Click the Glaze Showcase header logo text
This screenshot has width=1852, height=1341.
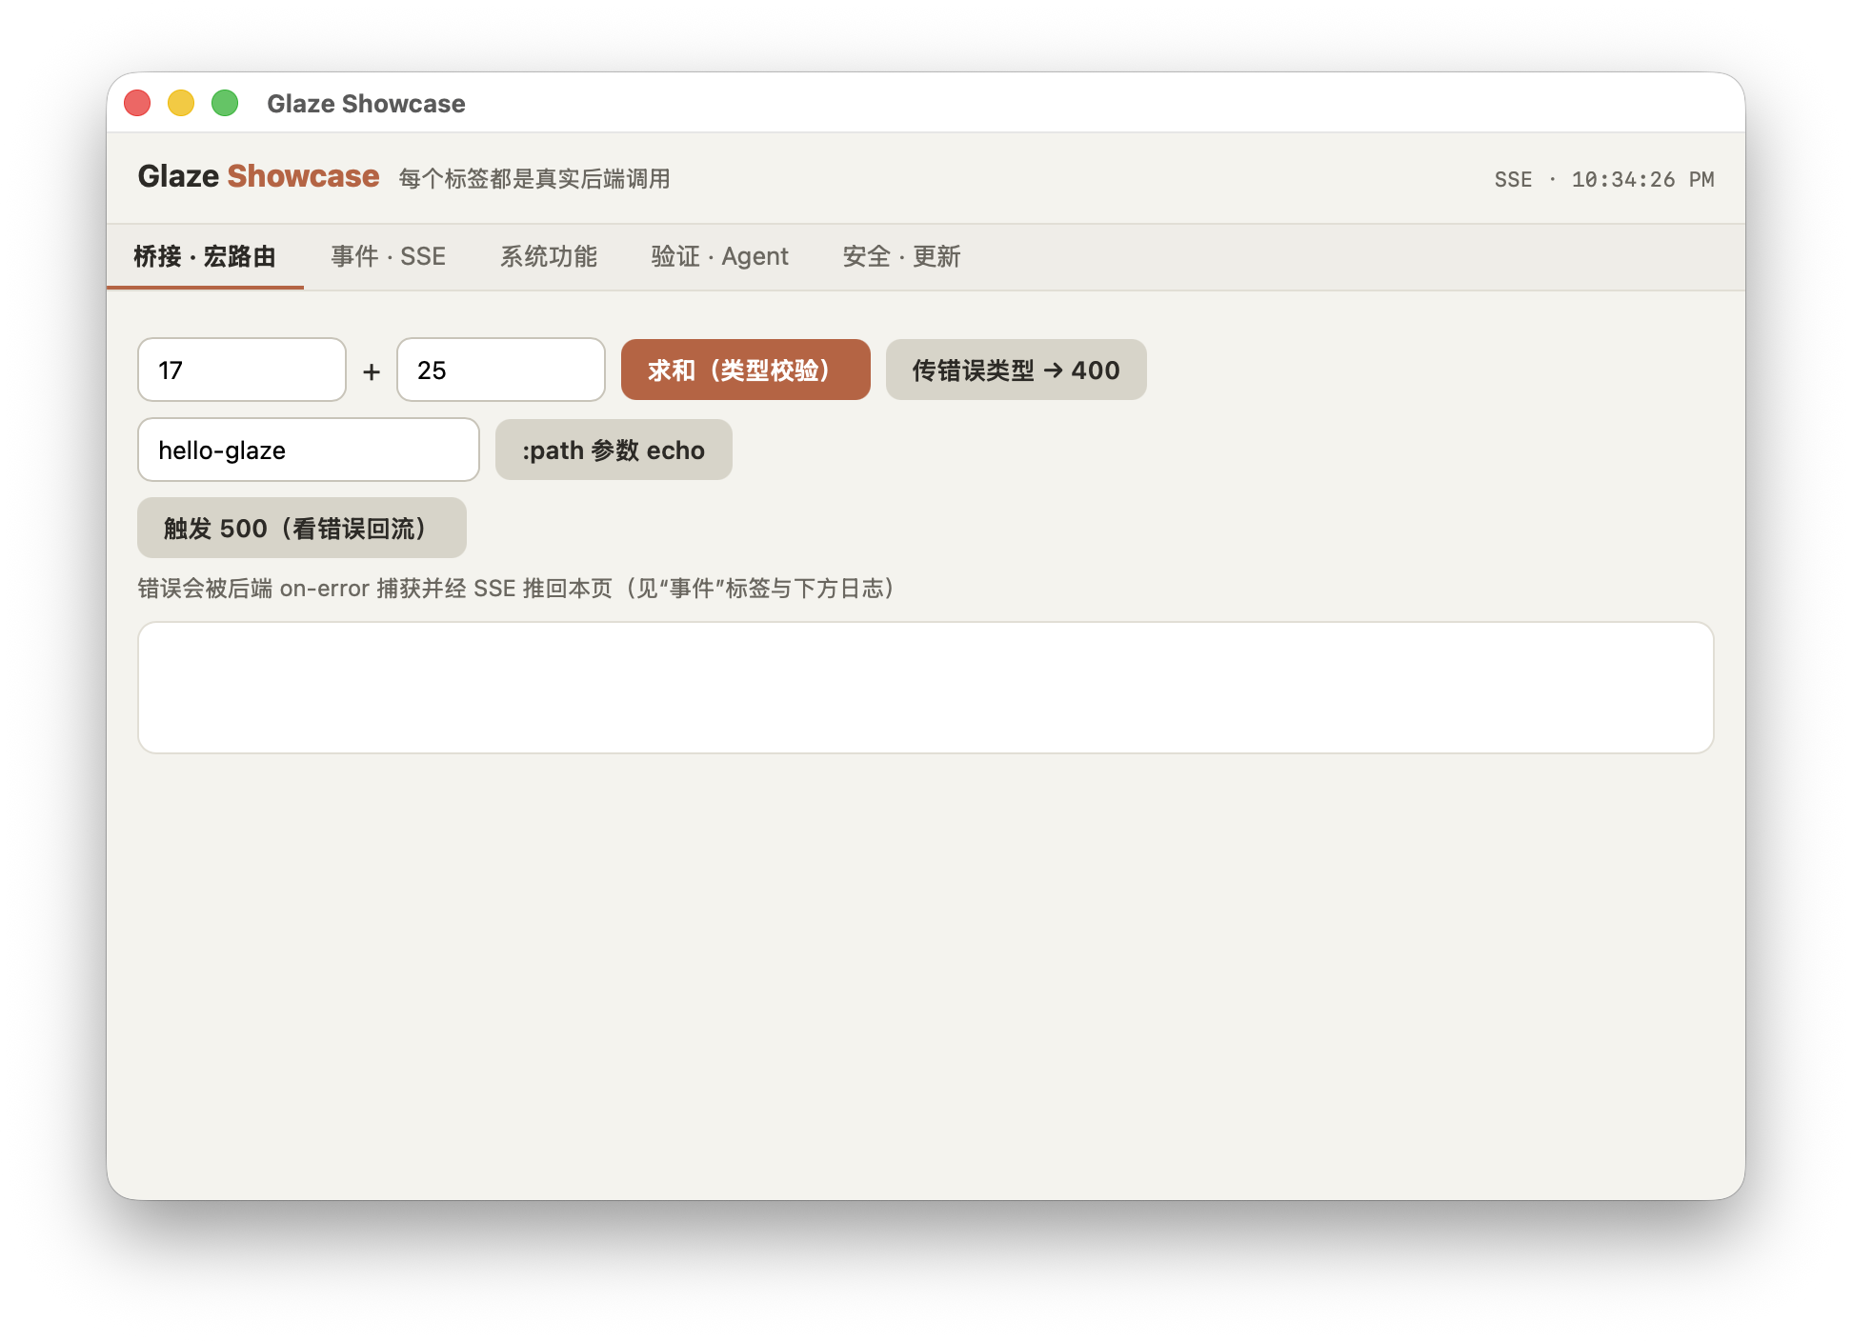coord(258,176)
